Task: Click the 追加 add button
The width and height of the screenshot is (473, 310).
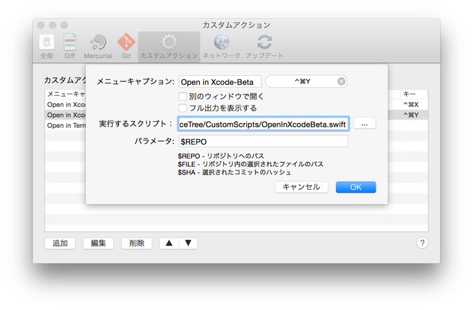Action: pos(60,243)
